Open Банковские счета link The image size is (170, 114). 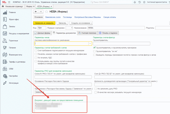click(53, 17)
